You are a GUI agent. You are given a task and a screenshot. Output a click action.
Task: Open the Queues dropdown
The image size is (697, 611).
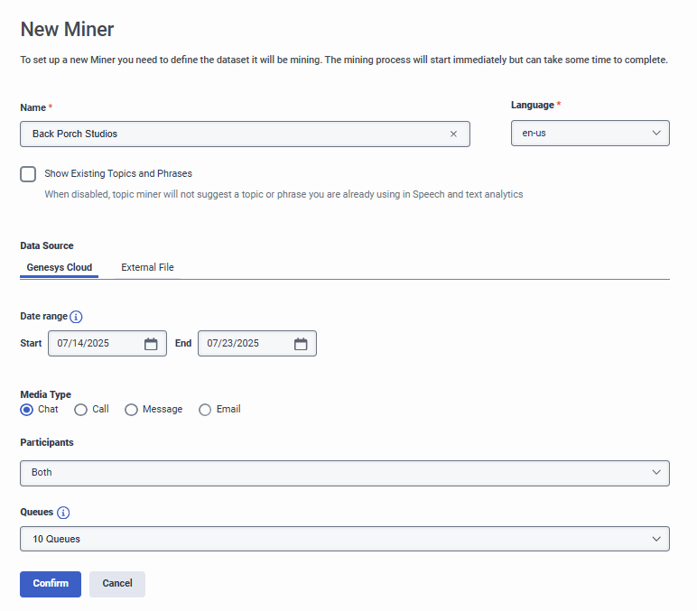coord(344,540)
